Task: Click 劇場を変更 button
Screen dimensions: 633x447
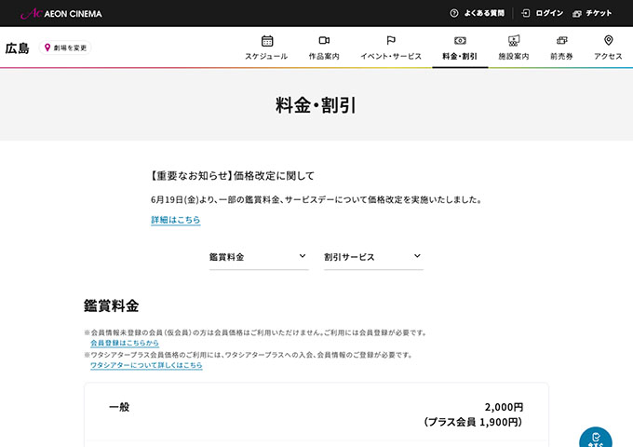Action: (x=65, y=47)
